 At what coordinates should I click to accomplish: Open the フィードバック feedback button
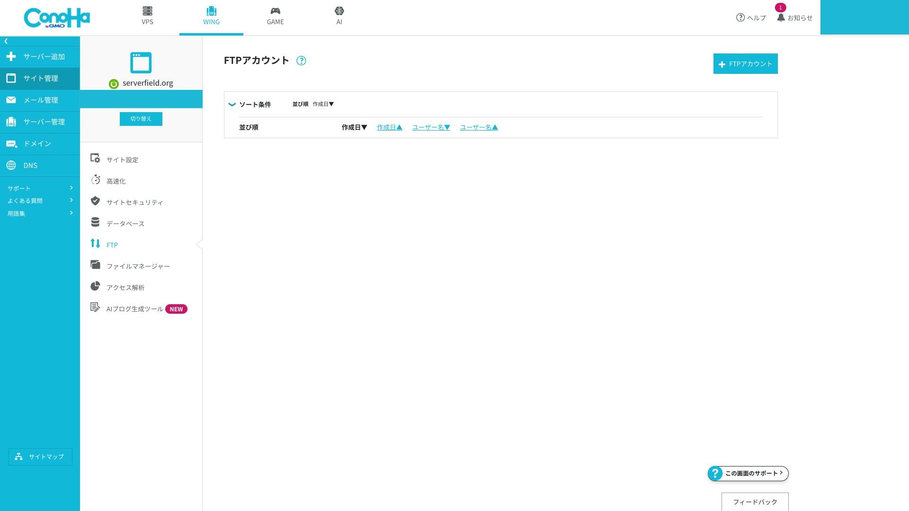coord(755,502)
